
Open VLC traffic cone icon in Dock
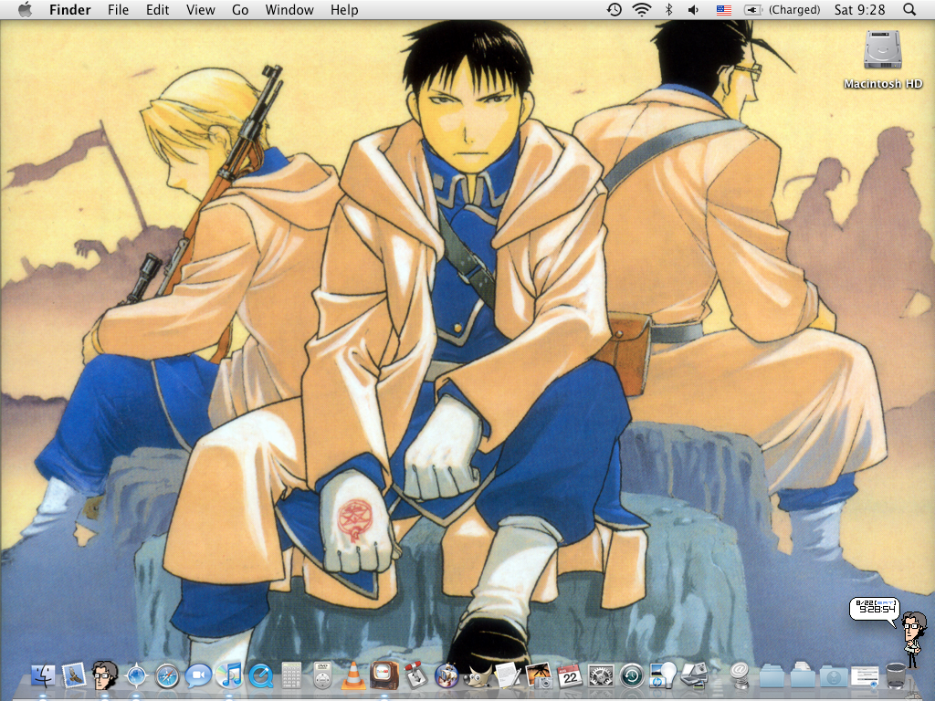(x=353, y=675)
